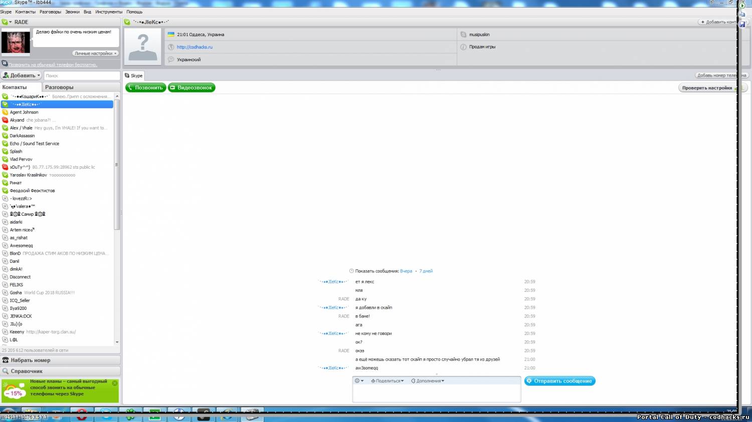Image resolution: width=752 pixels, height=422 pixels.
Task: Start a call with 'Видеозвонок' button
Action: click(192, 88)
